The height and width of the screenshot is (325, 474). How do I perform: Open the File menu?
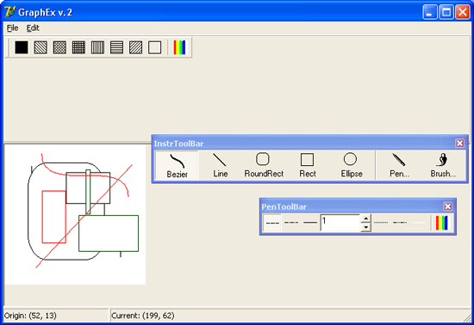[12, 28]
